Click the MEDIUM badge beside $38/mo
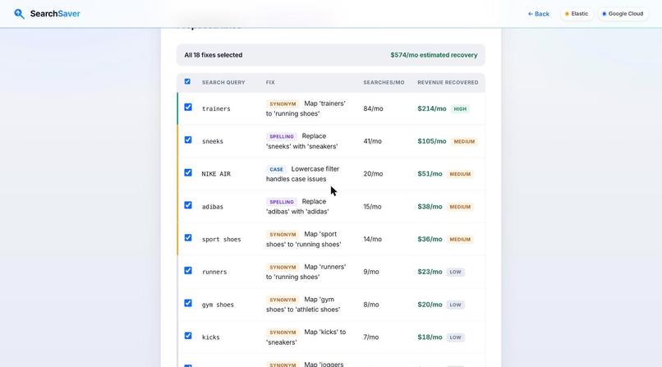 [460, 207]
